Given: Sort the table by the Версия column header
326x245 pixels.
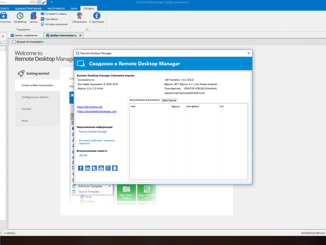Looking at the screenshot, I should click(178, 107).
